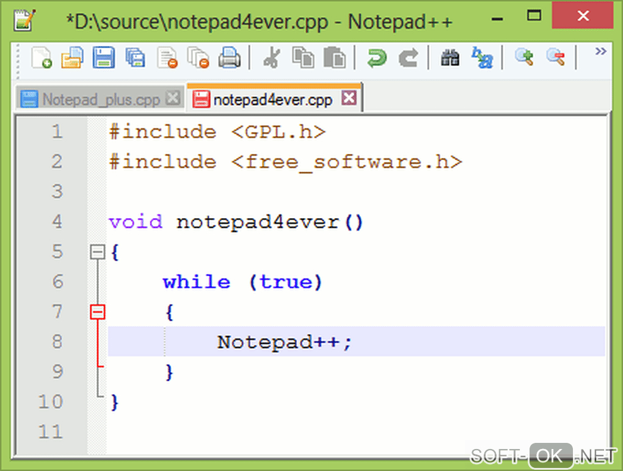Click line number 1 in the margin
623x471 pixels.
(x=57, y=131)
